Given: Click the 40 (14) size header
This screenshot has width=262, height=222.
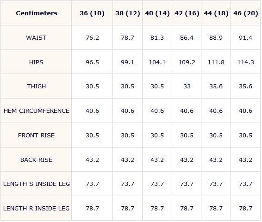Looking at the screenshot, I should [x=157, y=13].
